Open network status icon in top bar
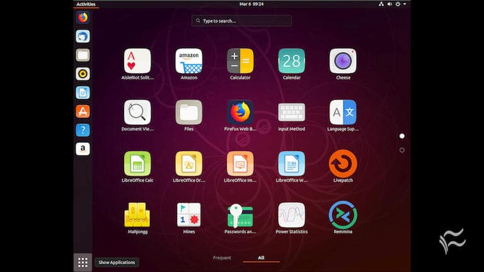The width and height of the screenshot is (484, 272). pos(381,4)
